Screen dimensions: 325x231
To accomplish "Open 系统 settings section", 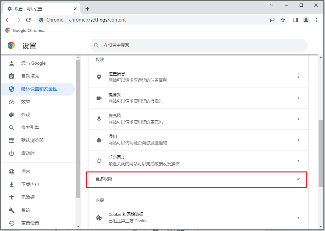I will [x=38, y=210].
